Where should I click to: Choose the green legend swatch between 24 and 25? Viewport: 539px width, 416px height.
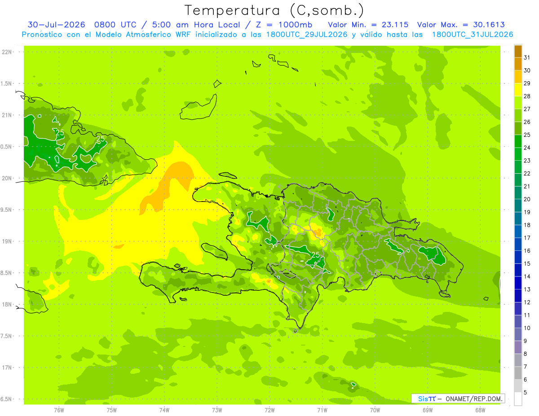518,141
